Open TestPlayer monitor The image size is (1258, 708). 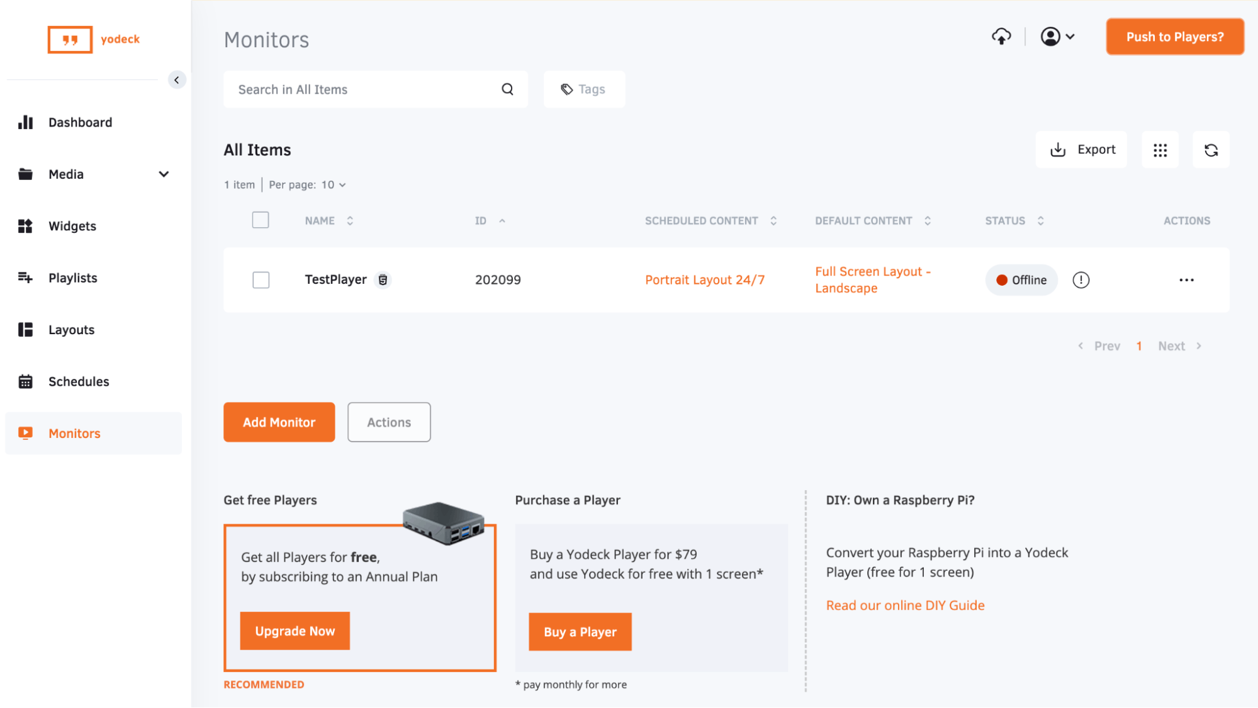click(335, 279)
